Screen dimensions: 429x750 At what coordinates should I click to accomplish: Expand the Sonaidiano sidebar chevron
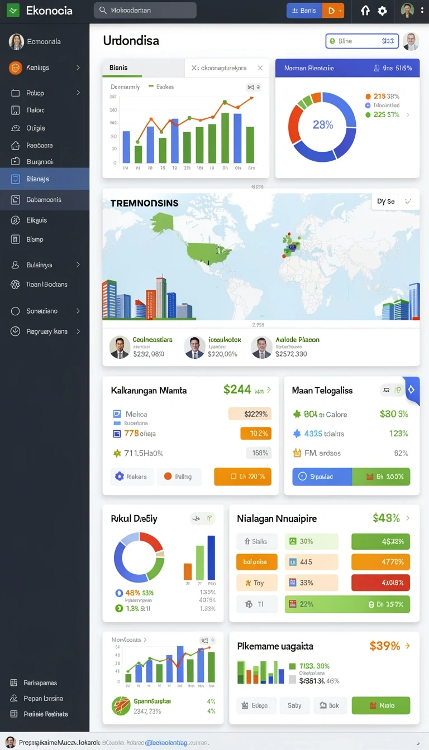78,311
